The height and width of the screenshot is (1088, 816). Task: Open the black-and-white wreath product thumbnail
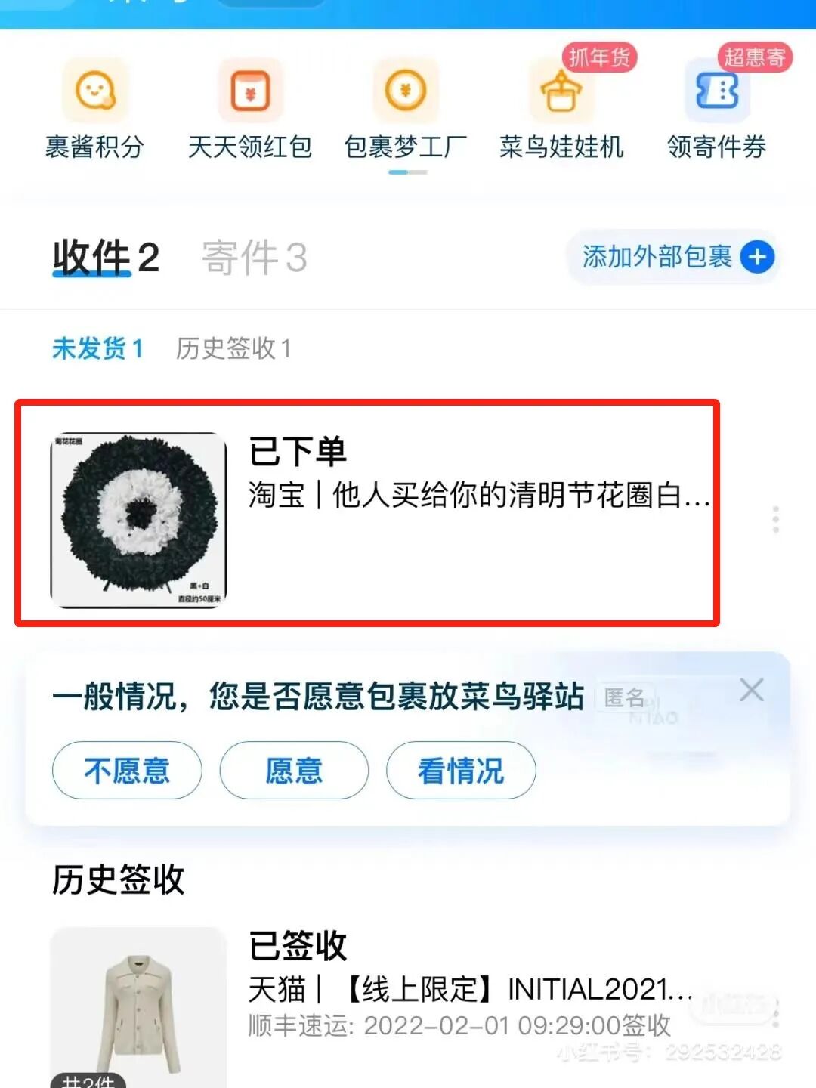(x=138, y=520)
